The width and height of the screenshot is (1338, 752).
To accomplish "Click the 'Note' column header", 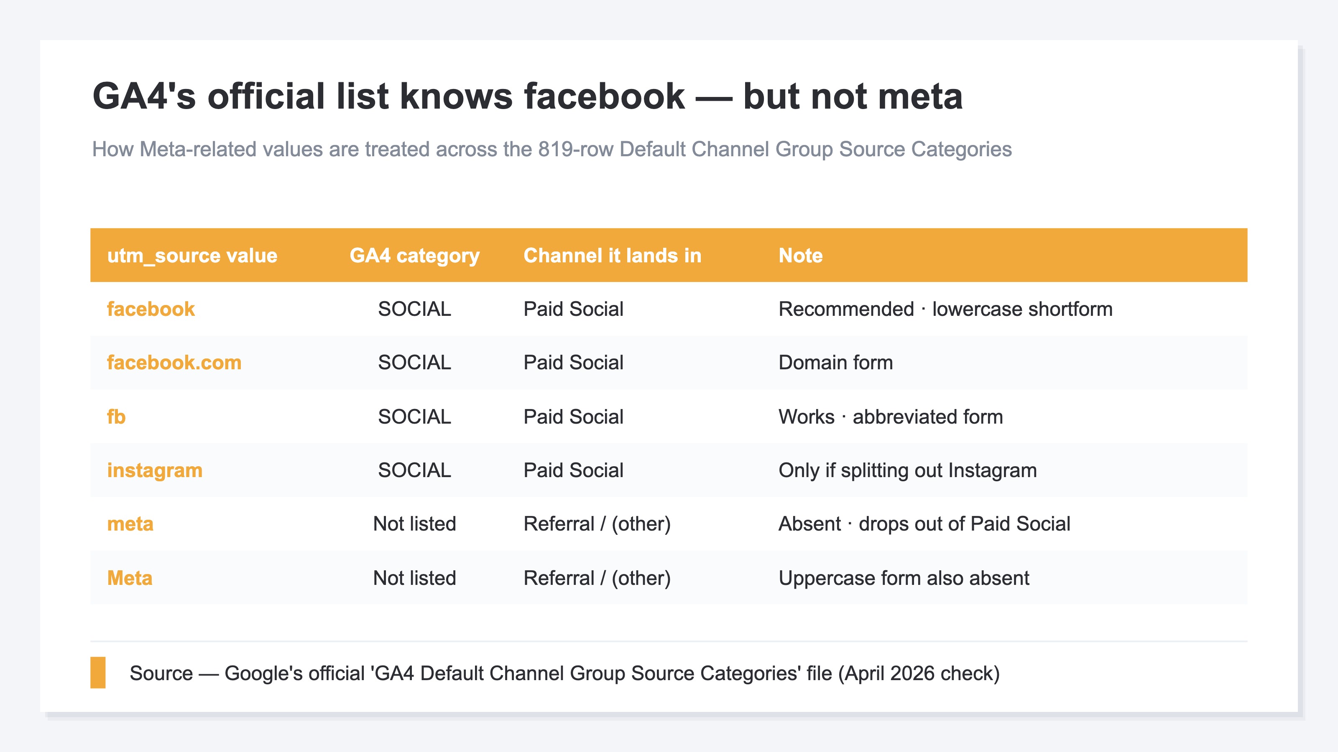I will (x=800, y=255).
